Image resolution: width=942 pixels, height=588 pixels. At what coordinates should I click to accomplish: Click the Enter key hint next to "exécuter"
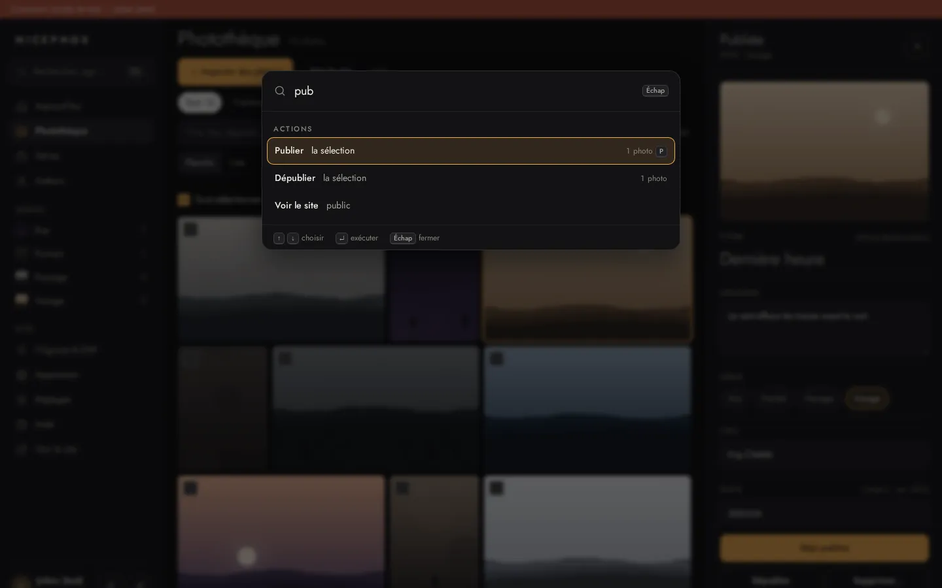341,238
